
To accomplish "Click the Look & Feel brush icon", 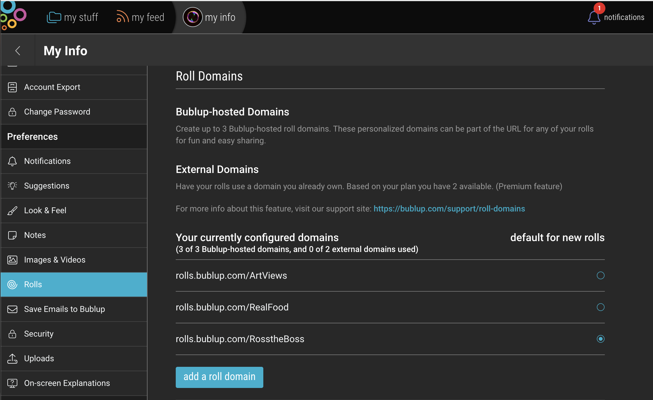I will (x=12, y=211).
